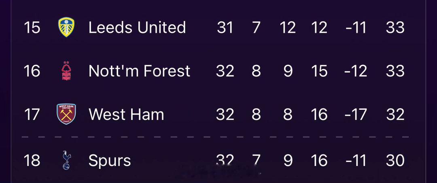Click the dashed relegation zone divider line
437x183 pixels.
tap(215, 137)
